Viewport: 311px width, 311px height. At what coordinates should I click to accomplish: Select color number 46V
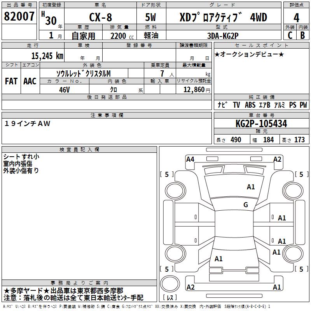[x=65, y=90]
